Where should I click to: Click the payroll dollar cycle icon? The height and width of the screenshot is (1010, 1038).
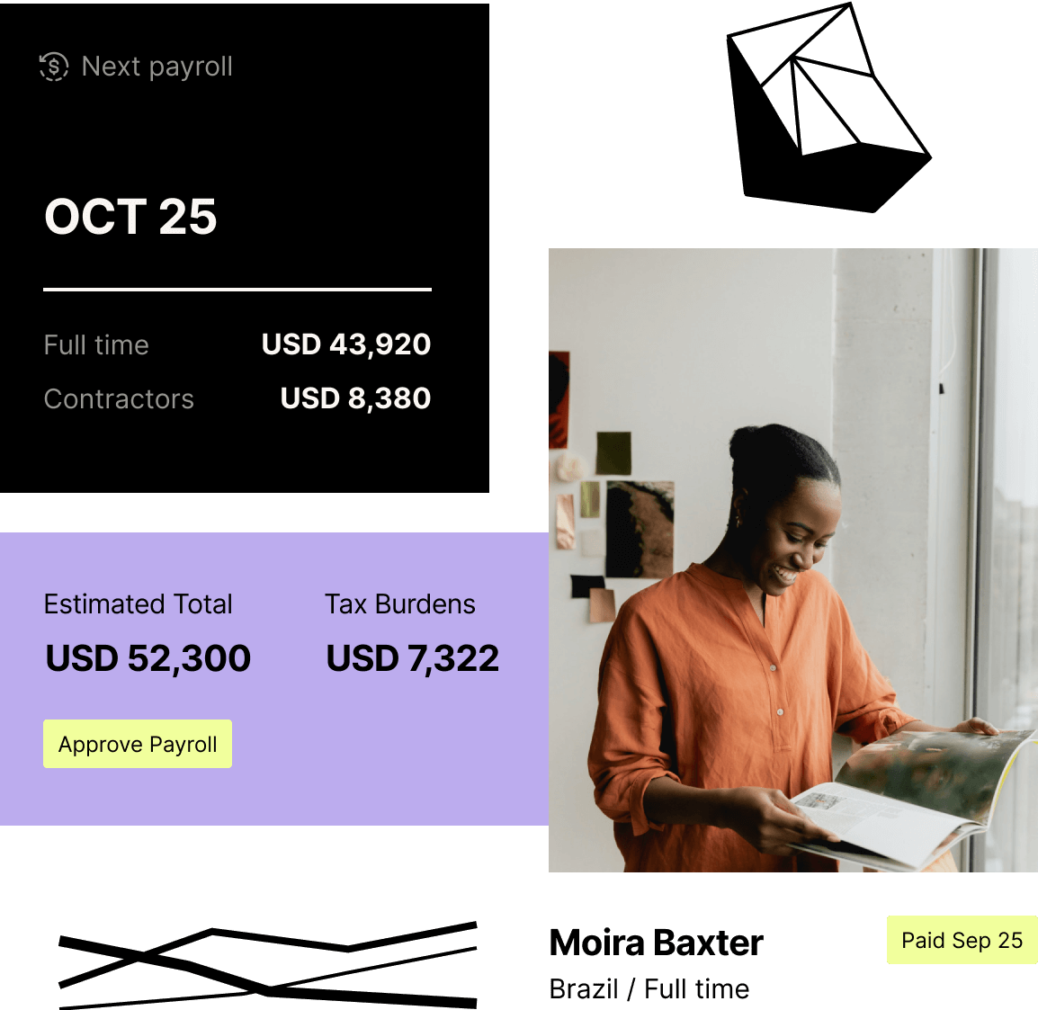[54, 67]
